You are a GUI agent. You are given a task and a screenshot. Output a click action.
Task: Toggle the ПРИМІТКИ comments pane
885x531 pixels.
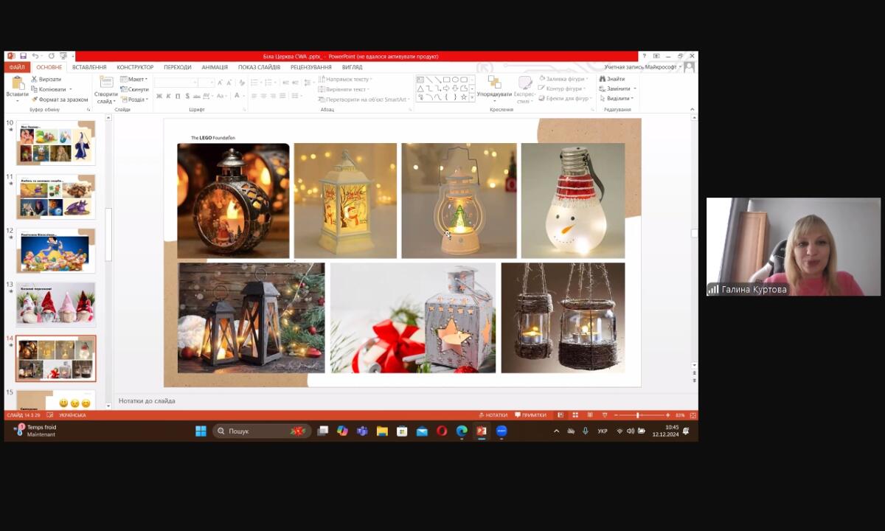tap(530, 415)
